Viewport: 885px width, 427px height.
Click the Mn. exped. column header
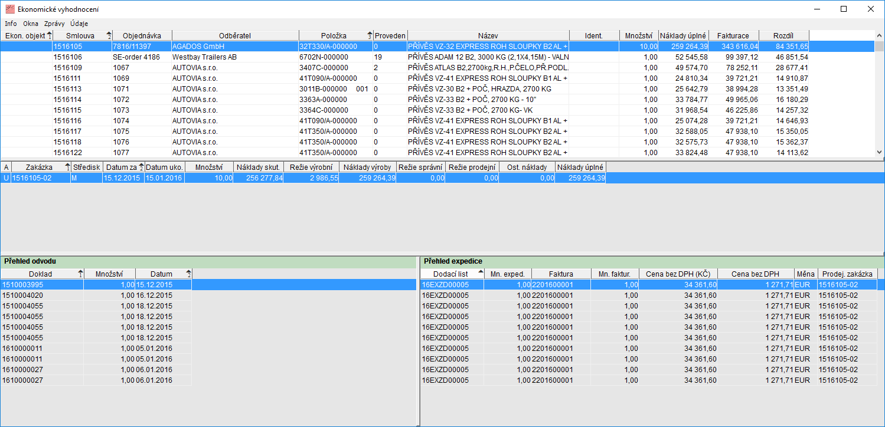tap(508, 274)
